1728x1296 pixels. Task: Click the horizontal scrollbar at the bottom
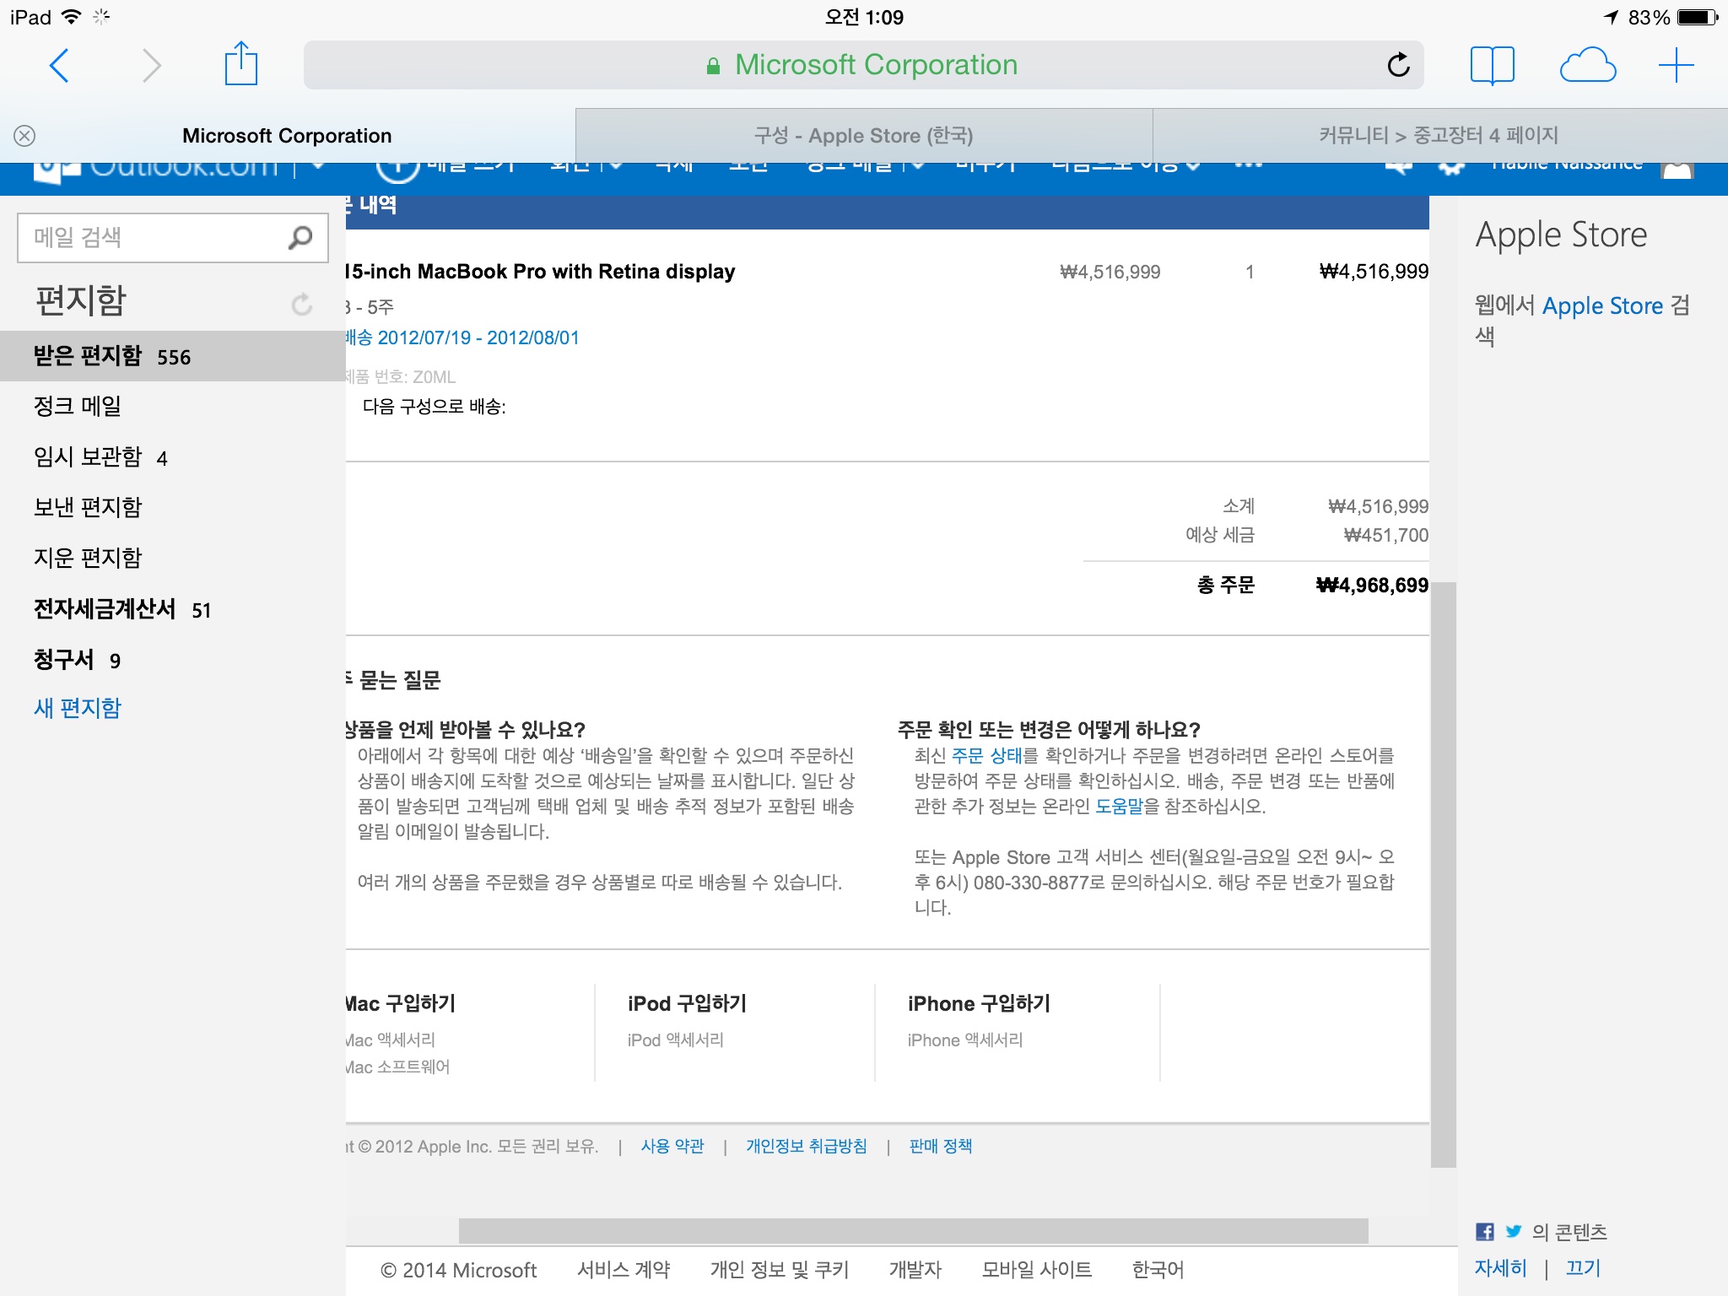(x=912, y=1230)
